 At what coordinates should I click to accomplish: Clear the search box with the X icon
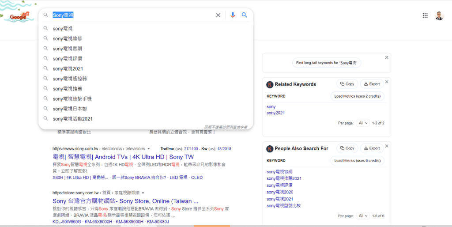point(218,15)
